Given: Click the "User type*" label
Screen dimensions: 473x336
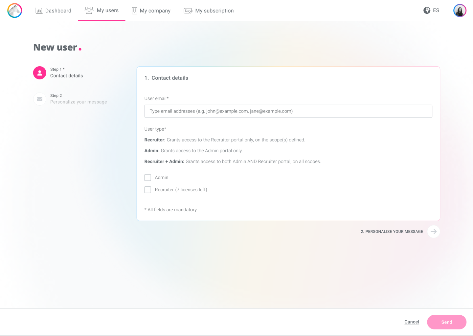Looking at the screenshot, I should [x=155, y=129].
